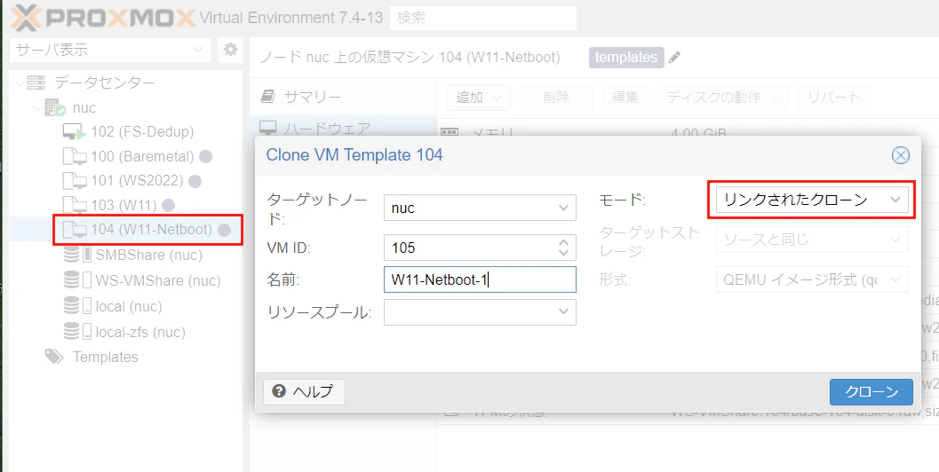This screenshot has height=472, width=939.
Task: Open the clone mode dropdown
Action: coord(895,200)
